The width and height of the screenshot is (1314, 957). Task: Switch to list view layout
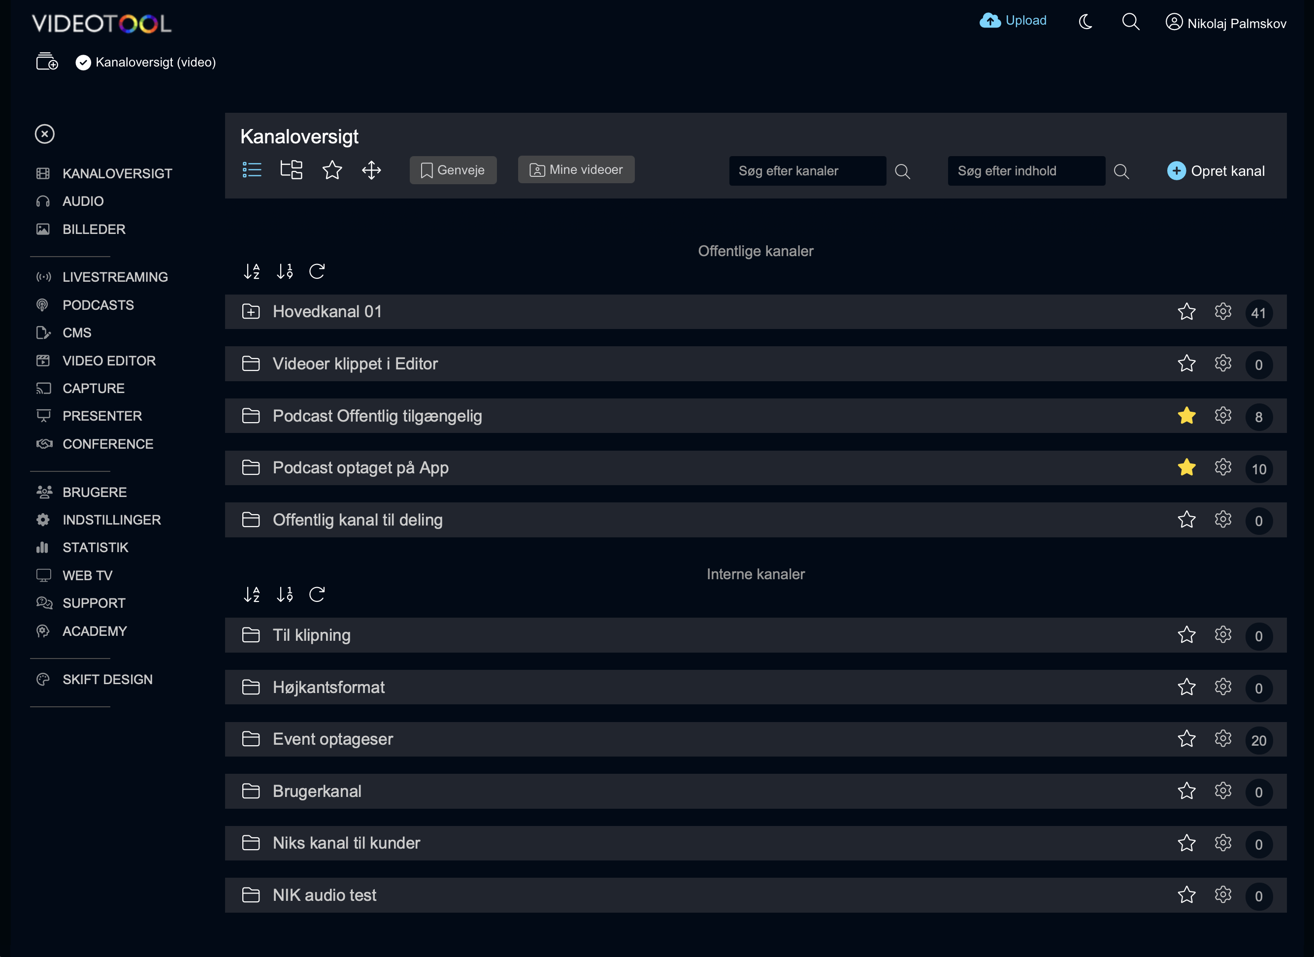point(252,170)
